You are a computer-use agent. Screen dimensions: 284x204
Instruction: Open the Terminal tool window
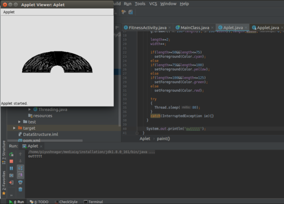click(93, 202)
